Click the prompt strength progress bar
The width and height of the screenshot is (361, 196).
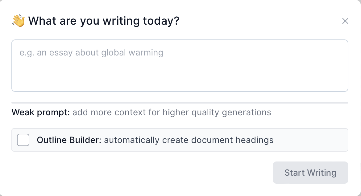click(180, 103)
